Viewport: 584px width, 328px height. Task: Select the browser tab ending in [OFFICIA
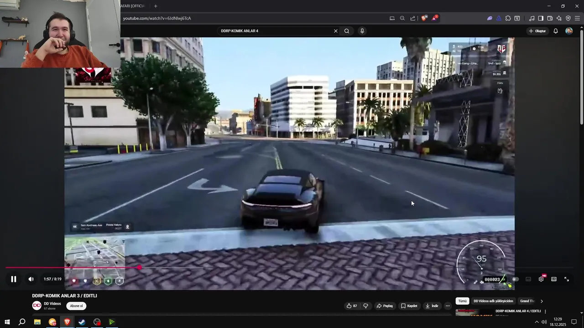click(x=133, y=6)
